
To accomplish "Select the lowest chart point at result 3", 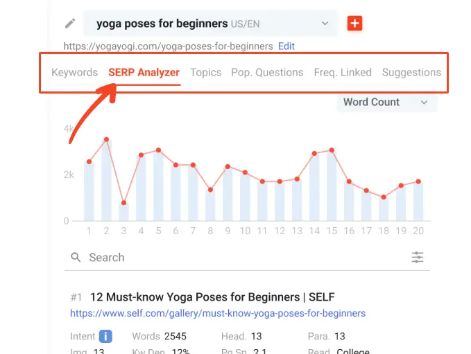I will [123, 203].
